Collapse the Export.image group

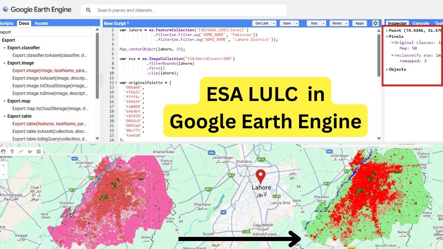[4, 63]
